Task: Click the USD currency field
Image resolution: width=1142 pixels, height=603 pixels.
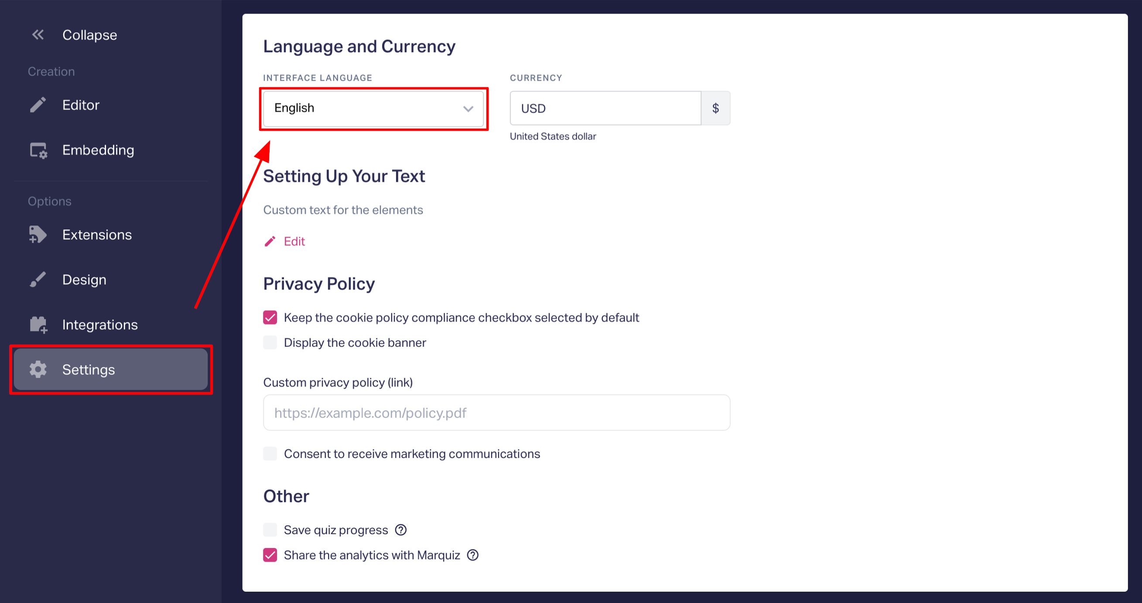Action: (605, 109)
